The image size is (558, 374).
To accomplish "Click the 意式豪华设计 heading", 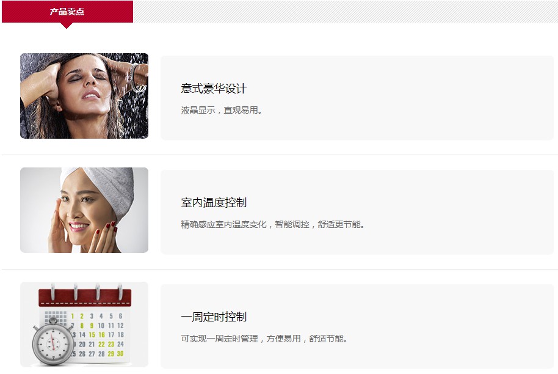I will click(x=214, y=89).
